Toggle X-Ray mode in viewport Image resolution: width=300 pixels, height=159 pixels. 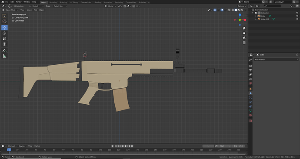pos(229,10)
